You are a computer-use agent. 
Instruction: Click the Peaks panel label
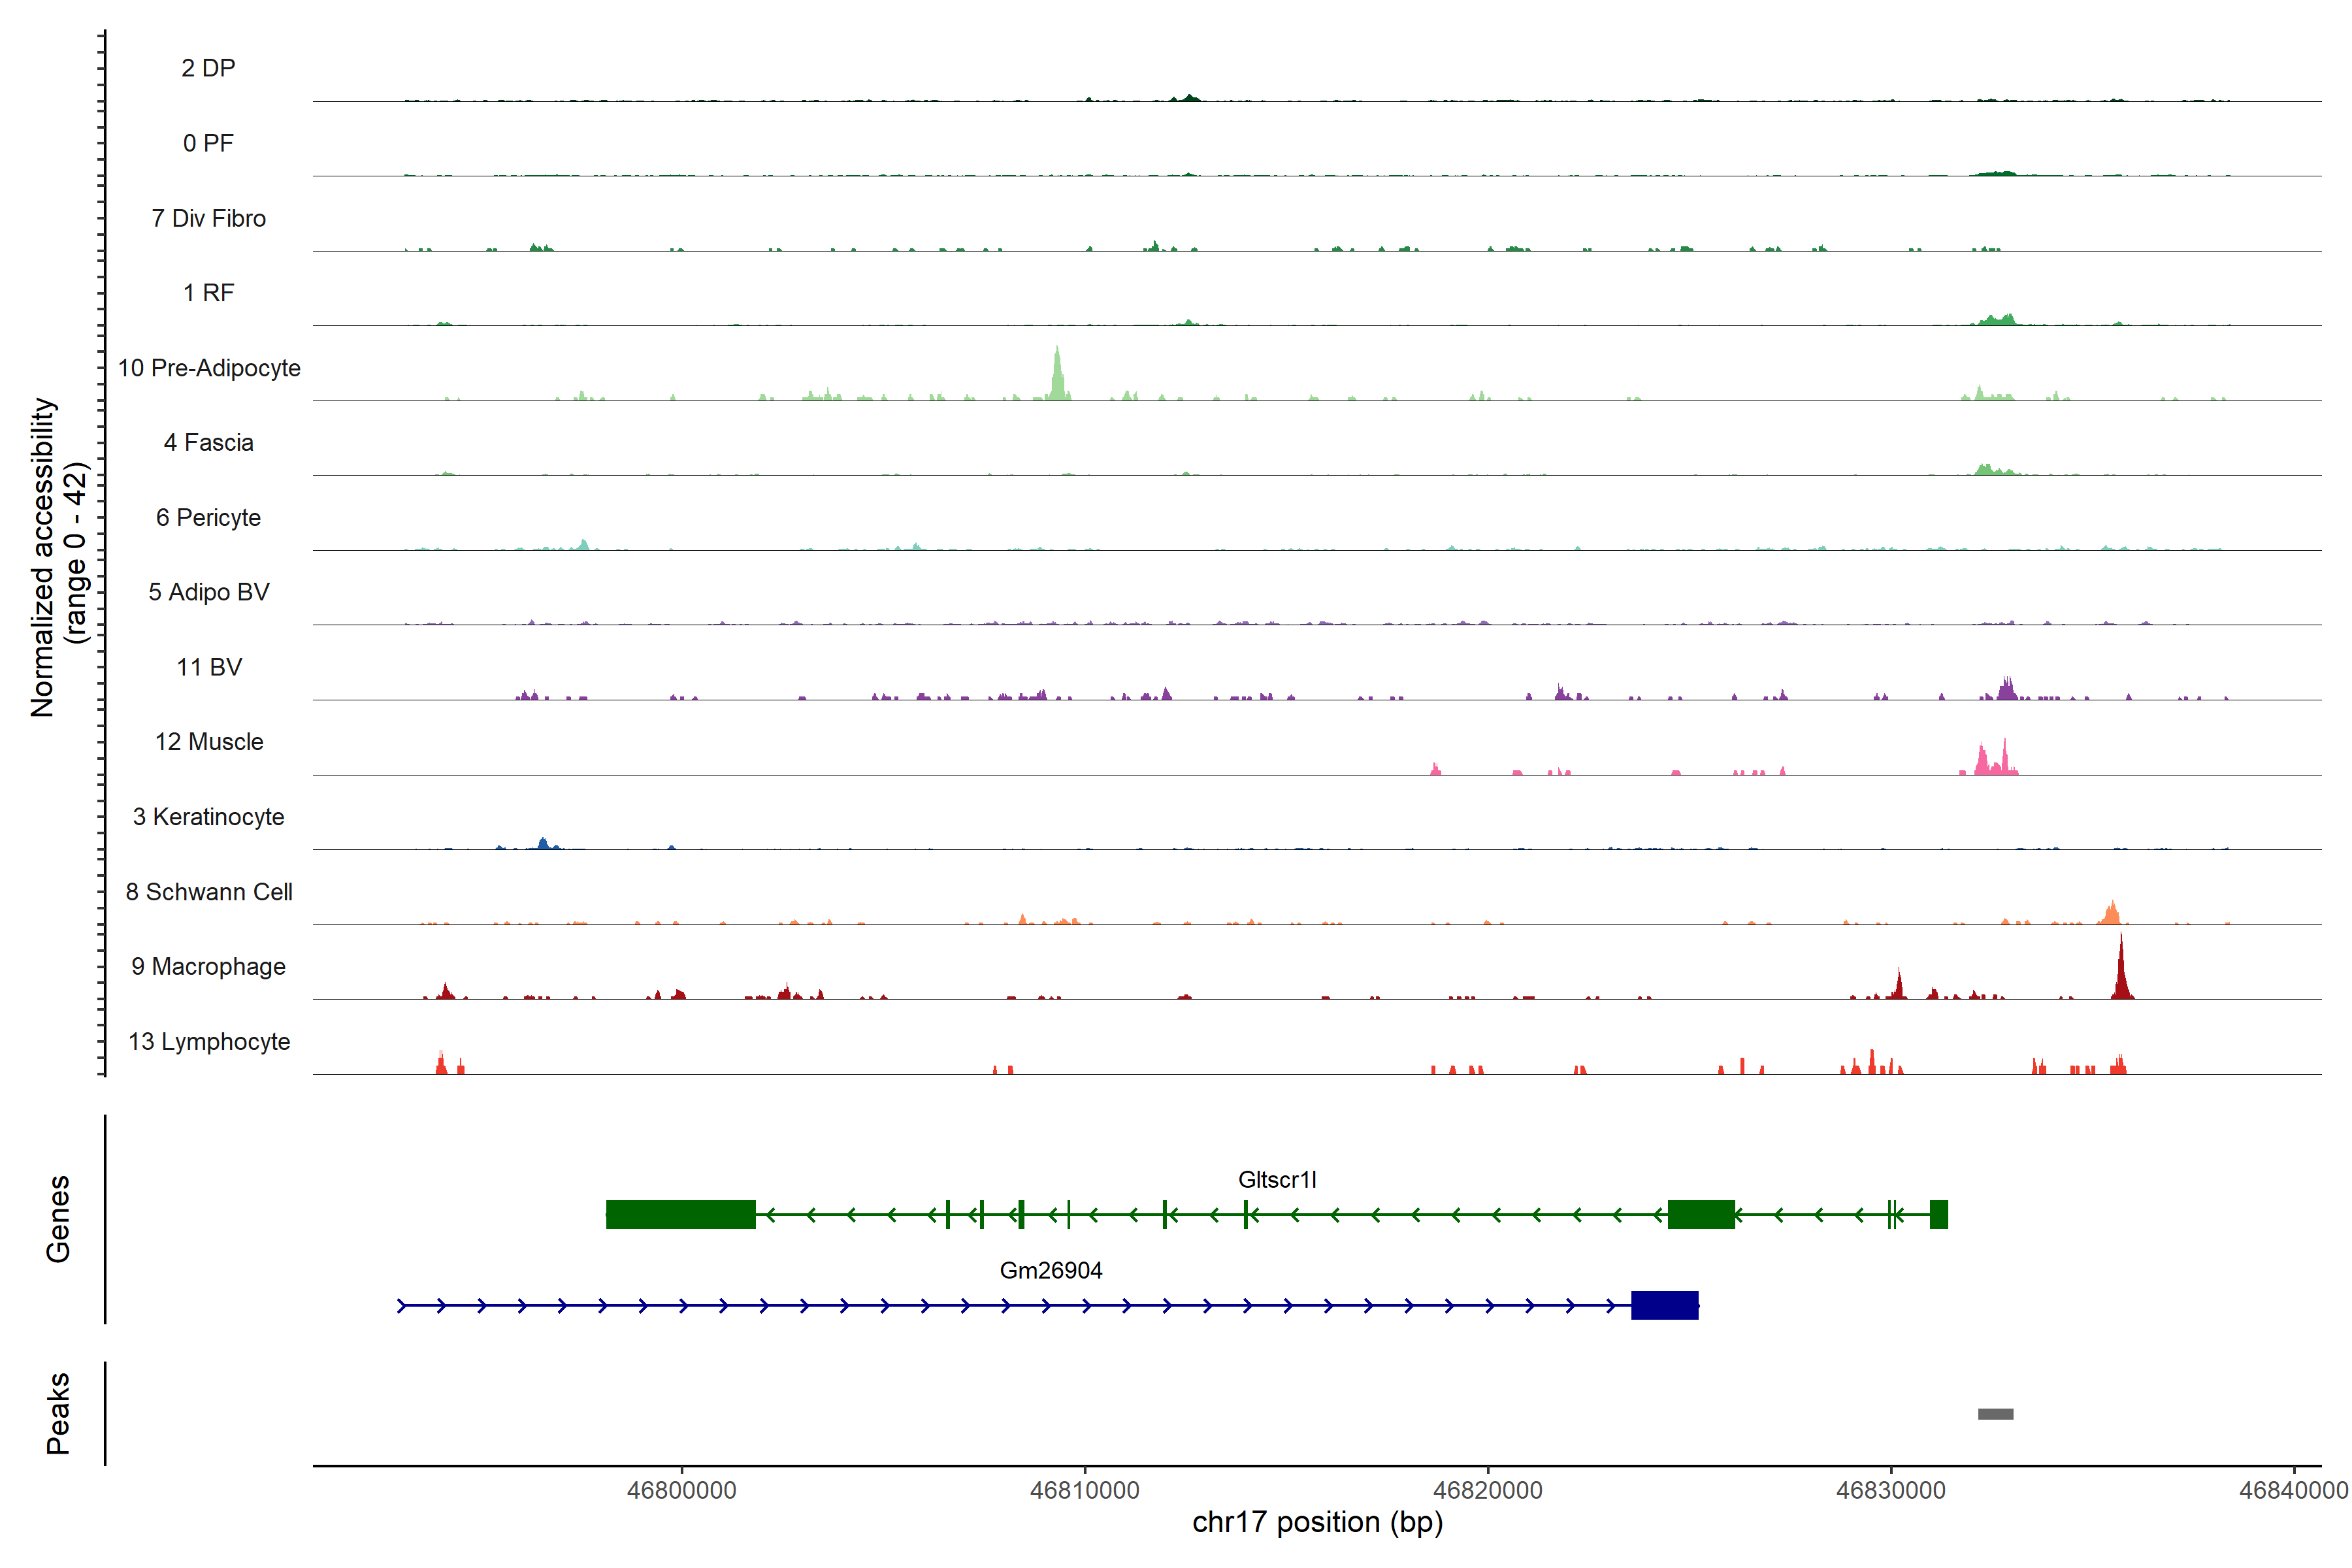[58, 1413]
